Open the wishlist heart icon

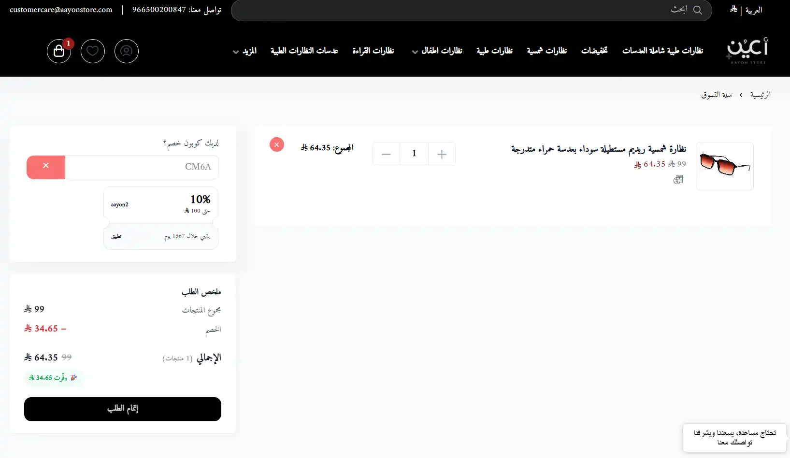coord(93,51)
